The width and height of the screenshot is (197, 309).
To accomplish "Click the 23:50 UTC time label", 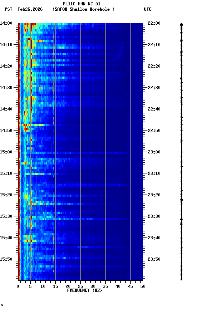I will click(154, 259).
